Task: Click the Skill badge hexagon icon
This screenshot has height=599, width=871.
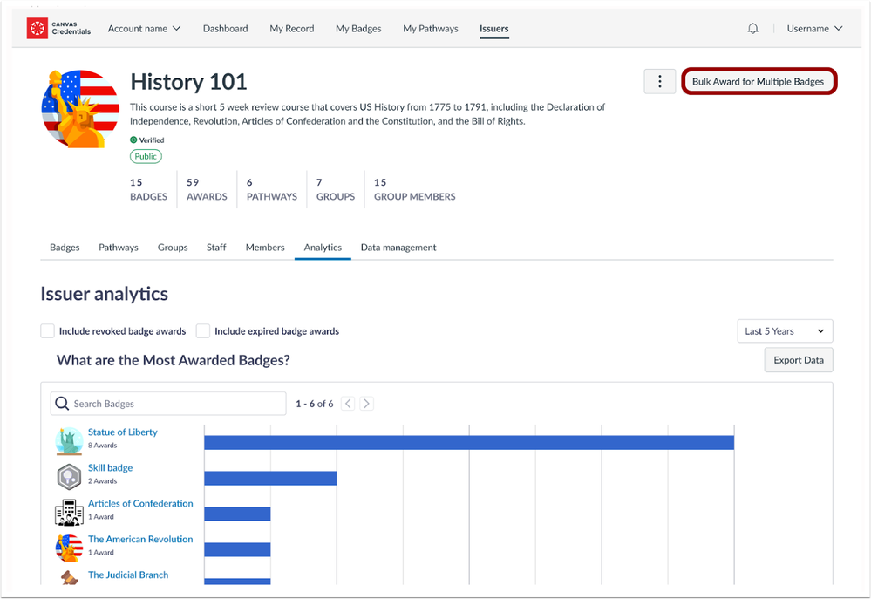Action: click(69, 476)
